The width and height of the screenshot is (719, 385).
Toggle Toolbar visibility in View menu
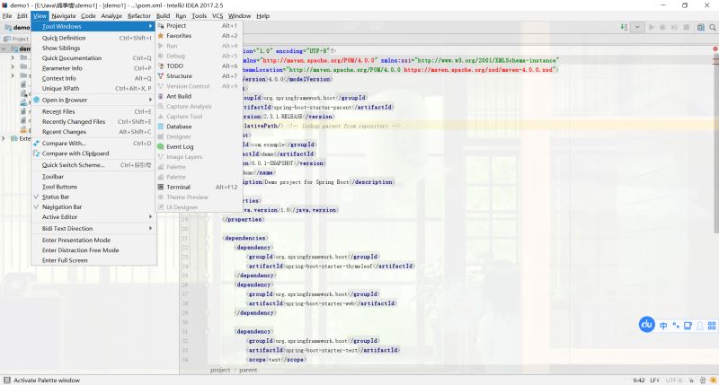click(93, 177)
